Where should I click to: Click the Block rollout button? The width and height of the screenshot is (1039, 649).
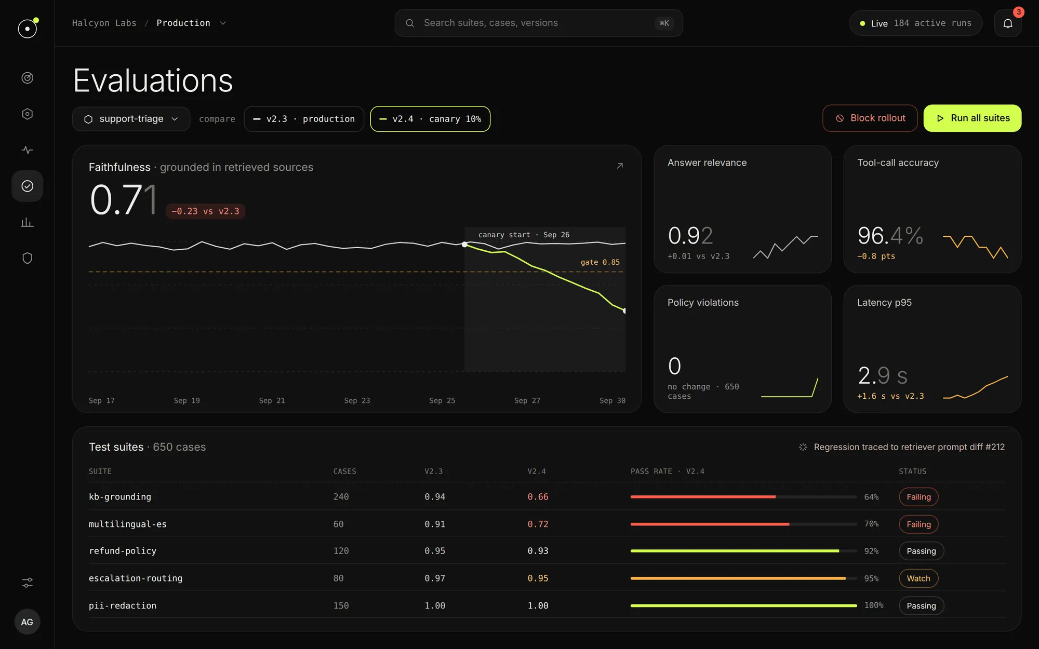[870, 118]
